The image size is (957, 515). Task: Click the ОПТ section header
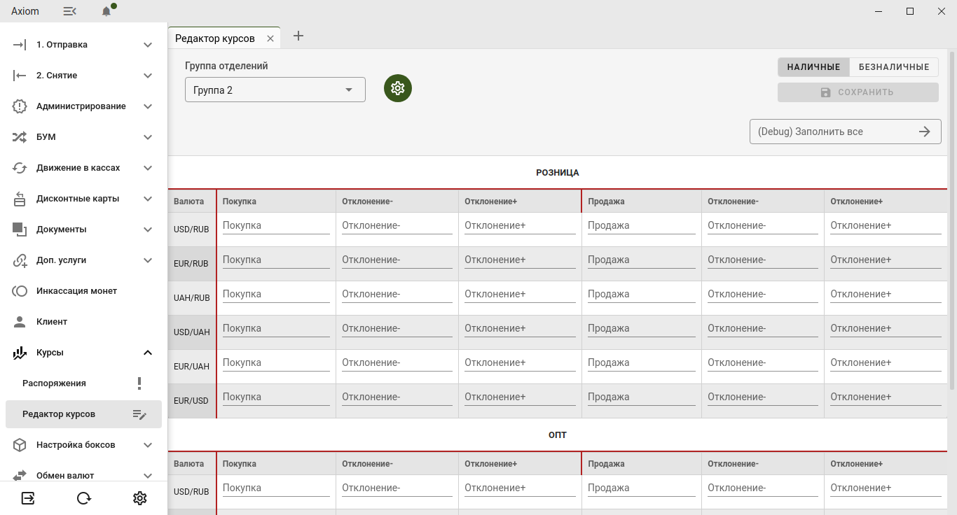pos(558,435)
